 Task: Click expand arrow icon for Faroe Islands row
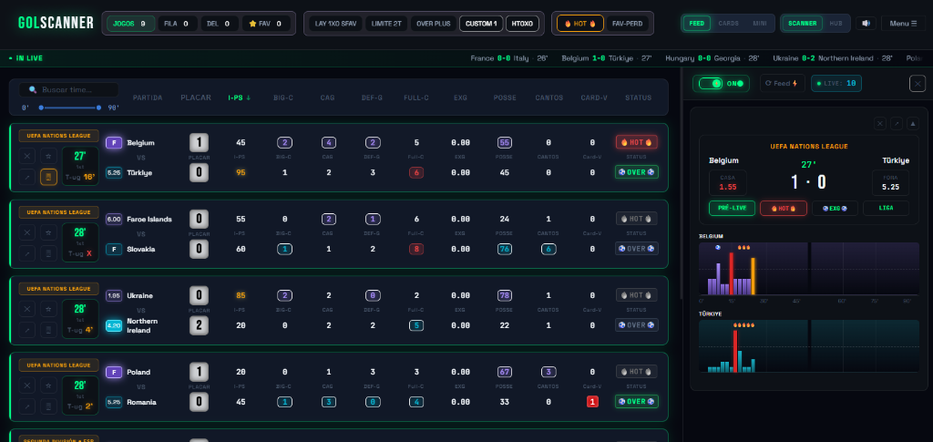click(26, 253)
